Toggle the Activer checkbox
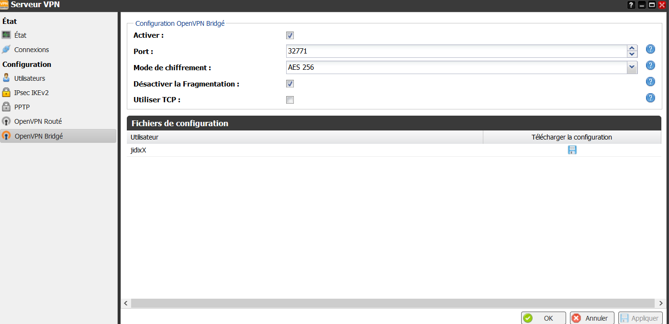This screenshot has width=669, height=324. click(x=290, y=35)
